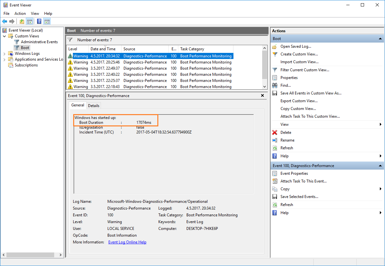Open Event Properties from the Actions pane
This screenshot has width=385, height=266.
(x=294, y=173)
